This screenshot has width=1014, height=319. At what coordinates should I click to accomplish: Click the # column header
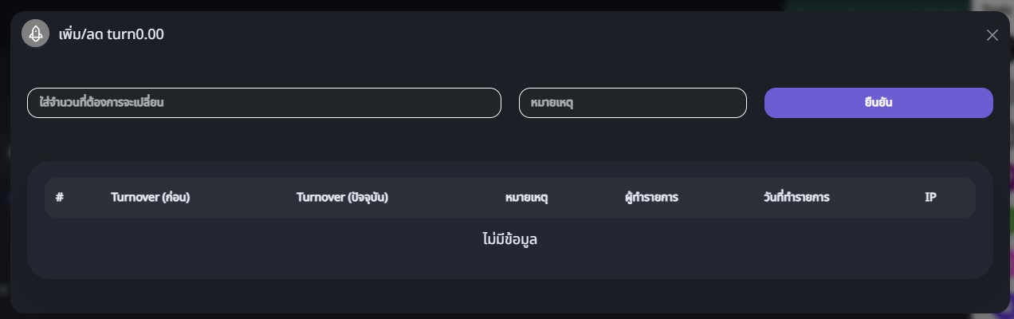tap(60, 197)
